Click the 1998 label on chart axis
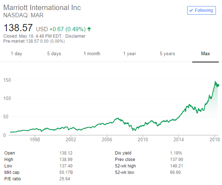 [x=34, y=139]
